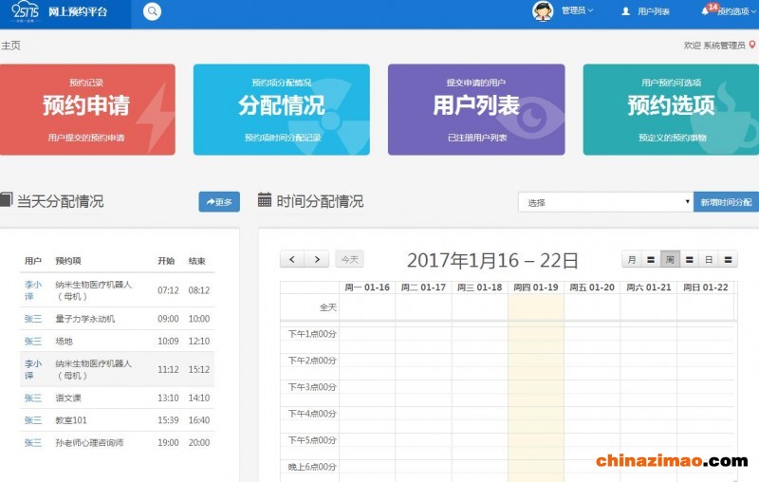Open the red 预约申请 card
Viewport: 759px width, 482px height.
tap(86, 109)
